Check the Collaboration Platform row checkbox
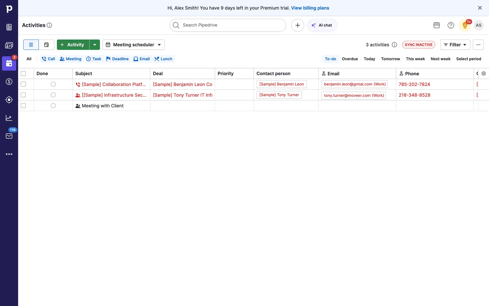This screenshot has height=306, width=489. (23, 84)
